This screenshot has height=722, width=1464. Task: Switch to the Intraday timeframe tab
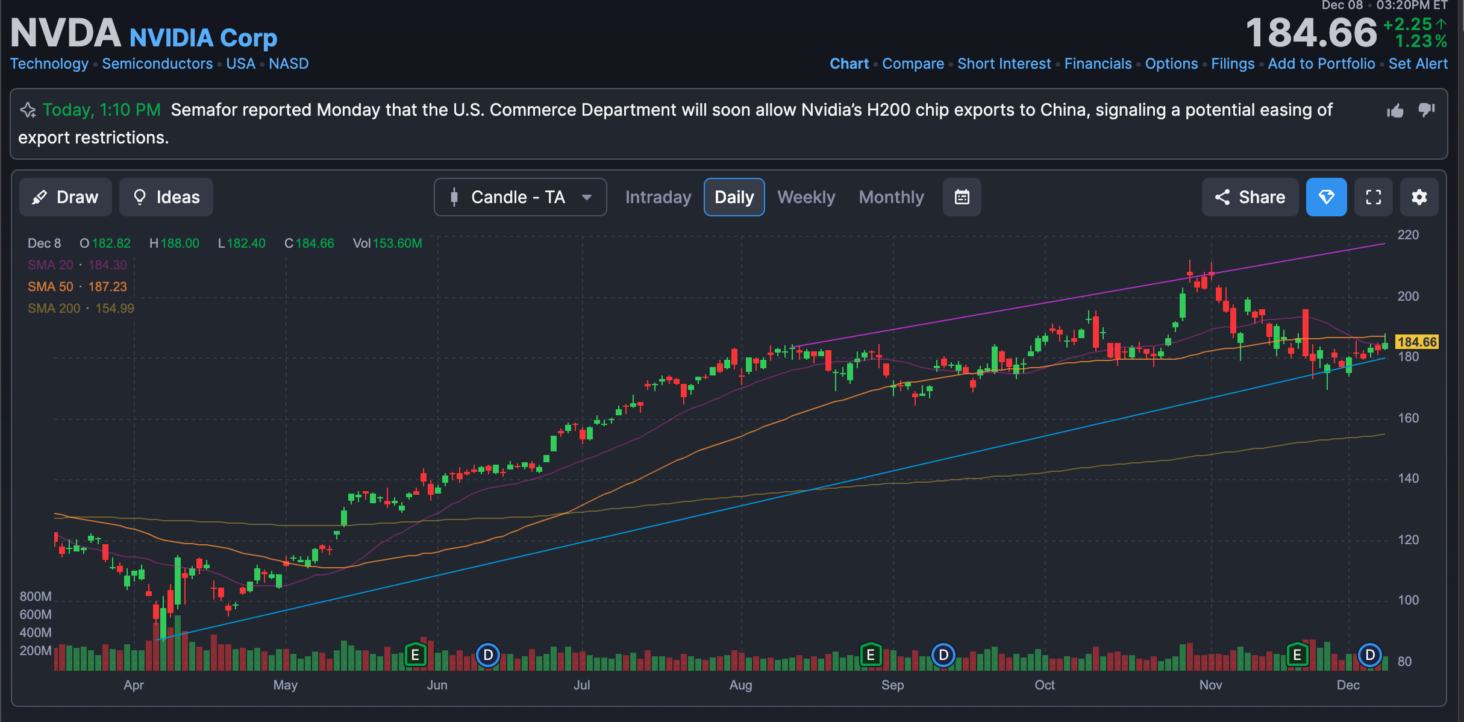pyautogui.click(x=658, y=197)
